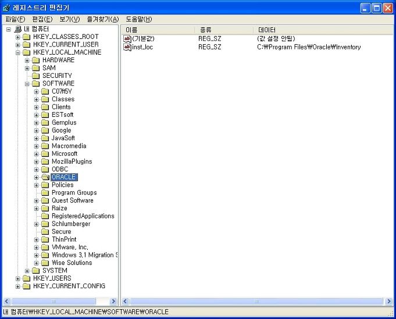Expand the Quest Software key node

(37, 201)
